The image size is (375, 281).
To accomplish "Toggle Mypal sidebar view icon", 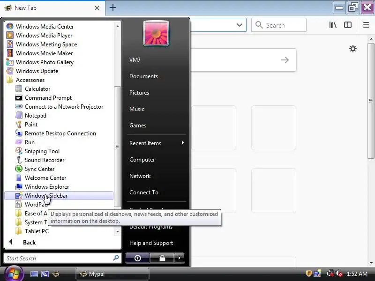I will tap(347, 25).
